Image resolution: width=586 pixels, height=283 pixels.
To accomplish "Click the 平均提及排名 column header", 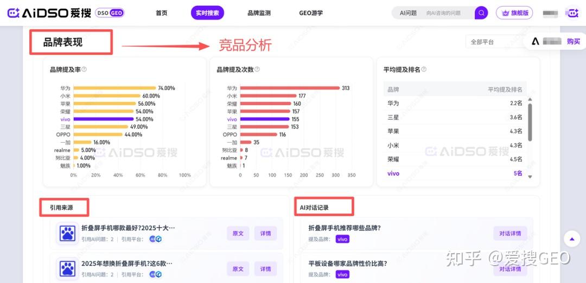I will [505, 89].
